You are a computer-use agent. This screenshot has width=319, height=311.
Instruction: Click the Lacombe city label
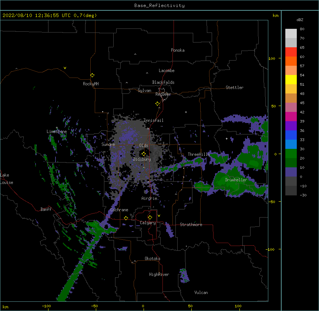pos(167,71)
